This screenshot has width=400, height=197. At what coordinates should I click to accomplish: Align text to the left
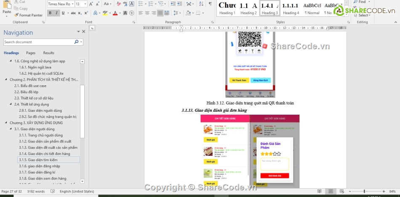coord(140,13)
